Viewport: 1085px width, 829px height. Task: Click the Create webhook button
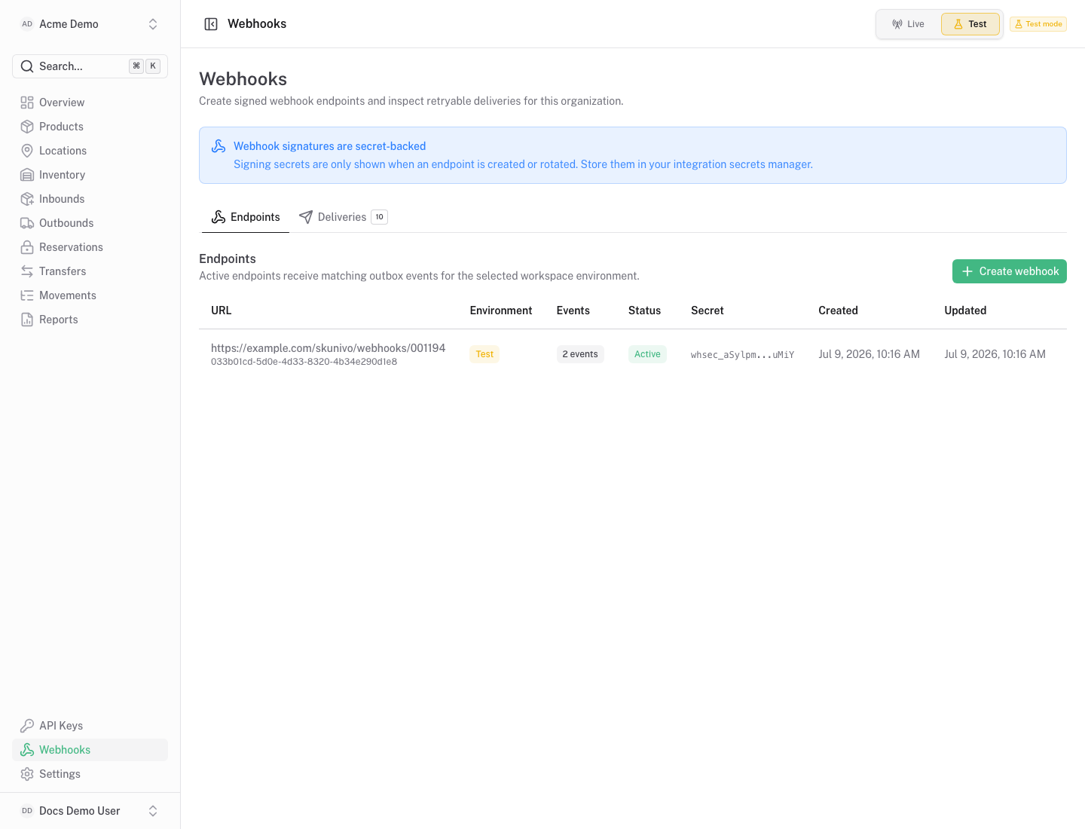point(1010,271)
